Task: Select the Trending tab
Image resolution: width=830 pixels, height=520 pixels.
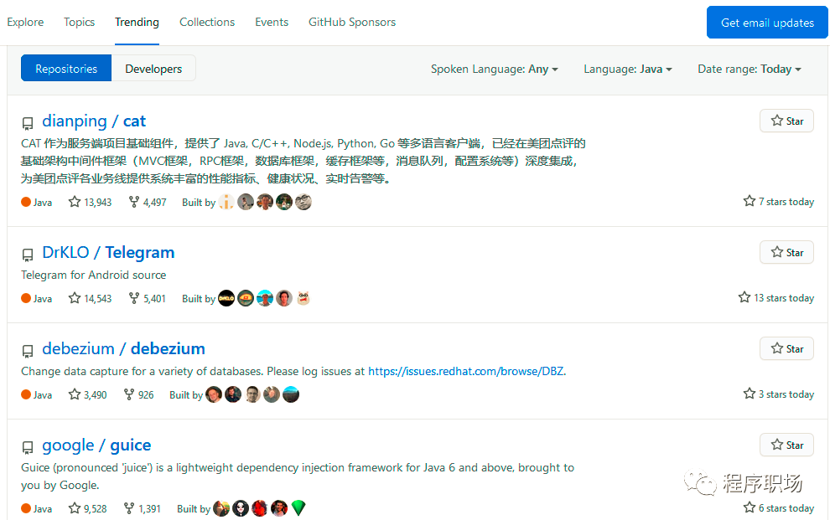Action: click(137, 23)
